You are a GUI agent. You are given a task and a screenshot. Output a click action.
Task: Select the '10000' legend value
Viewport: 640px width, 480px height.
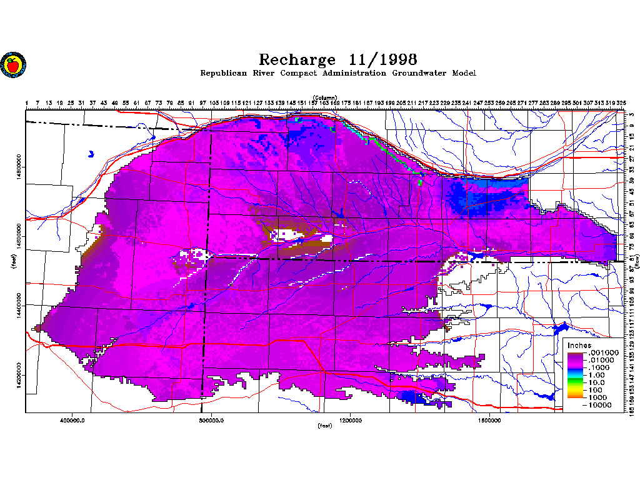599,405
